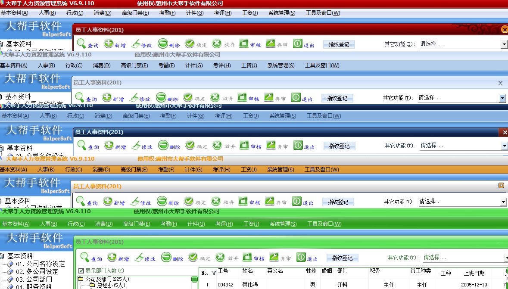This screenshot has width=508, height=289.
Task: Click 删除 delete icon in red-themed window
Action: [x=163, y=44]
